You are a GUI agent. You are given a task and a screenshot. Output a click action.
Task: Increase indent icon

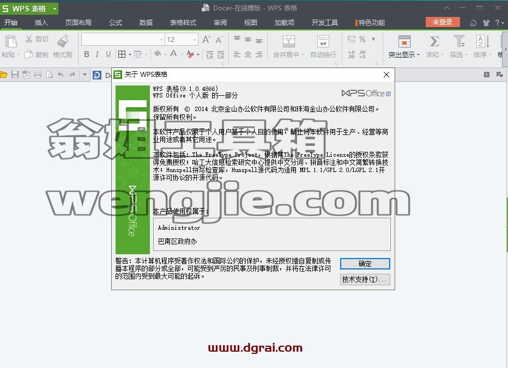[x=221, y=54]
